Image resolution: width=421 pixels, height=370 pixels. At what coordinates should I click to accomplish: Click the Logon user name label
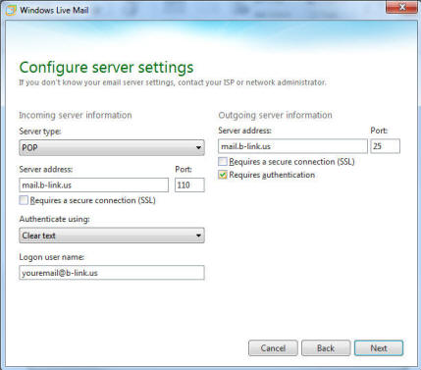[52, 257]
